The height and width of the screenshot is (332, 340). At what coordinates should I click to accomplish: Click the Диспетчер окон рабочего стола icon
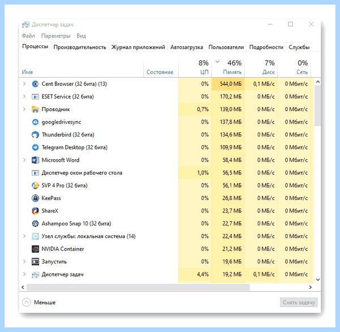35,173
